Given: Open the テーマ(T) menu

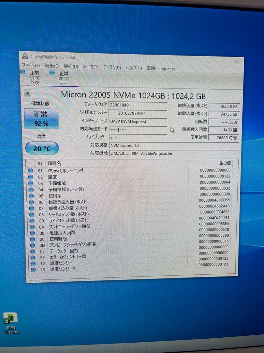Looking at the screenshot, I should tap(91, 67).
